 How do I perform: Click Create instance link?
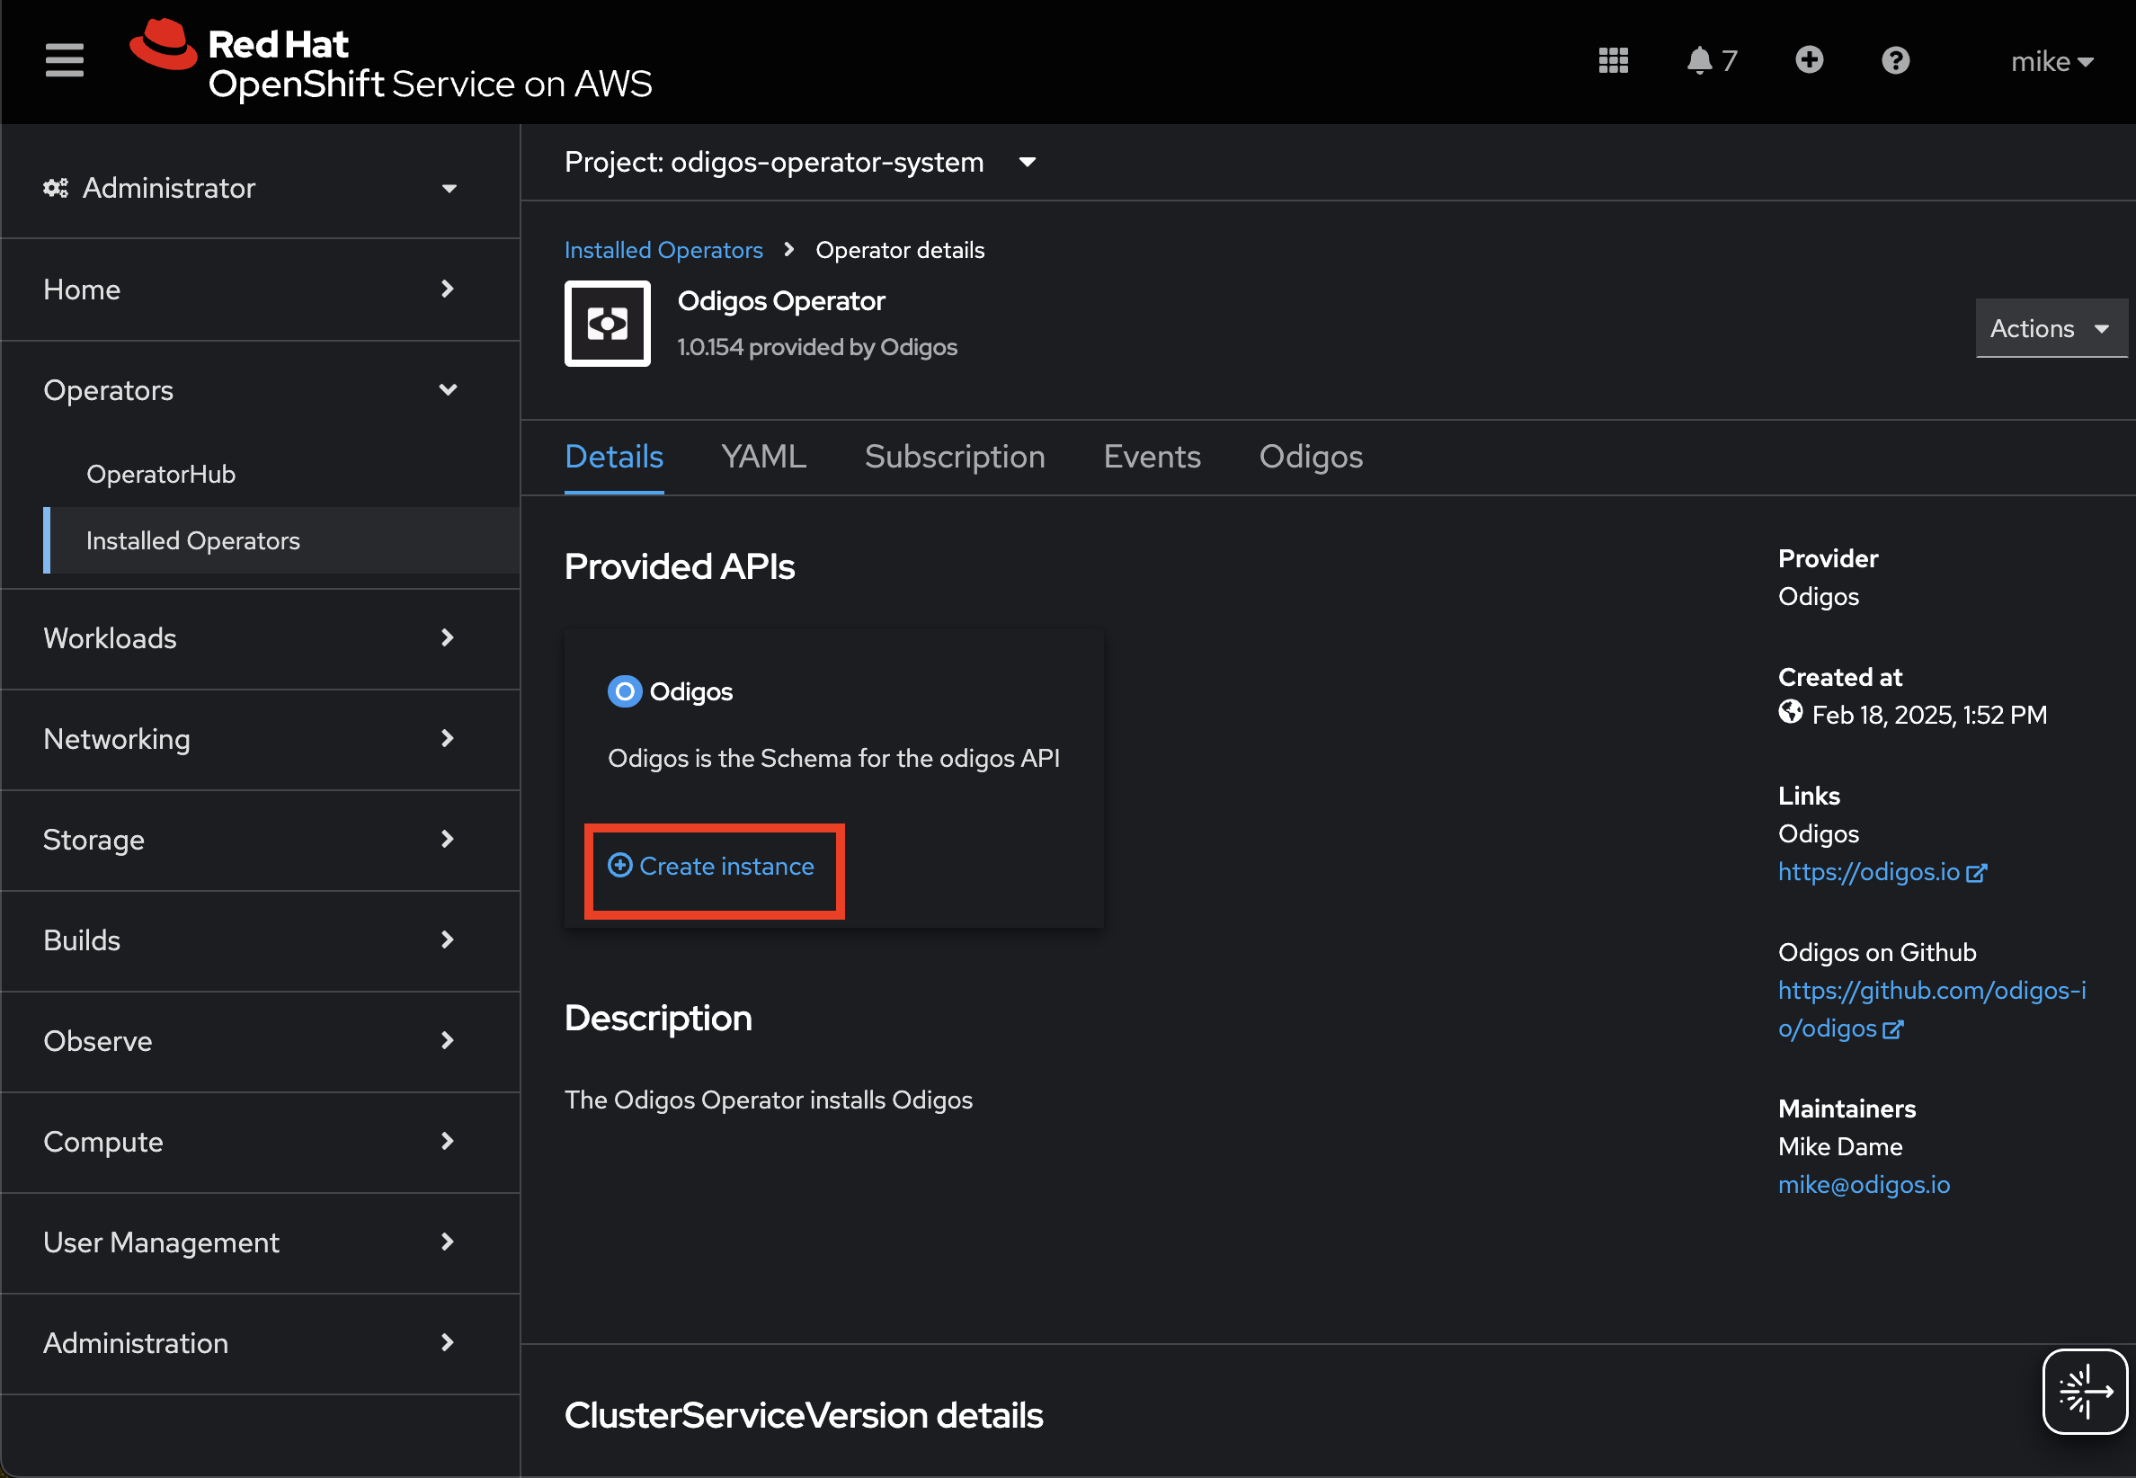tap(711, 867)
